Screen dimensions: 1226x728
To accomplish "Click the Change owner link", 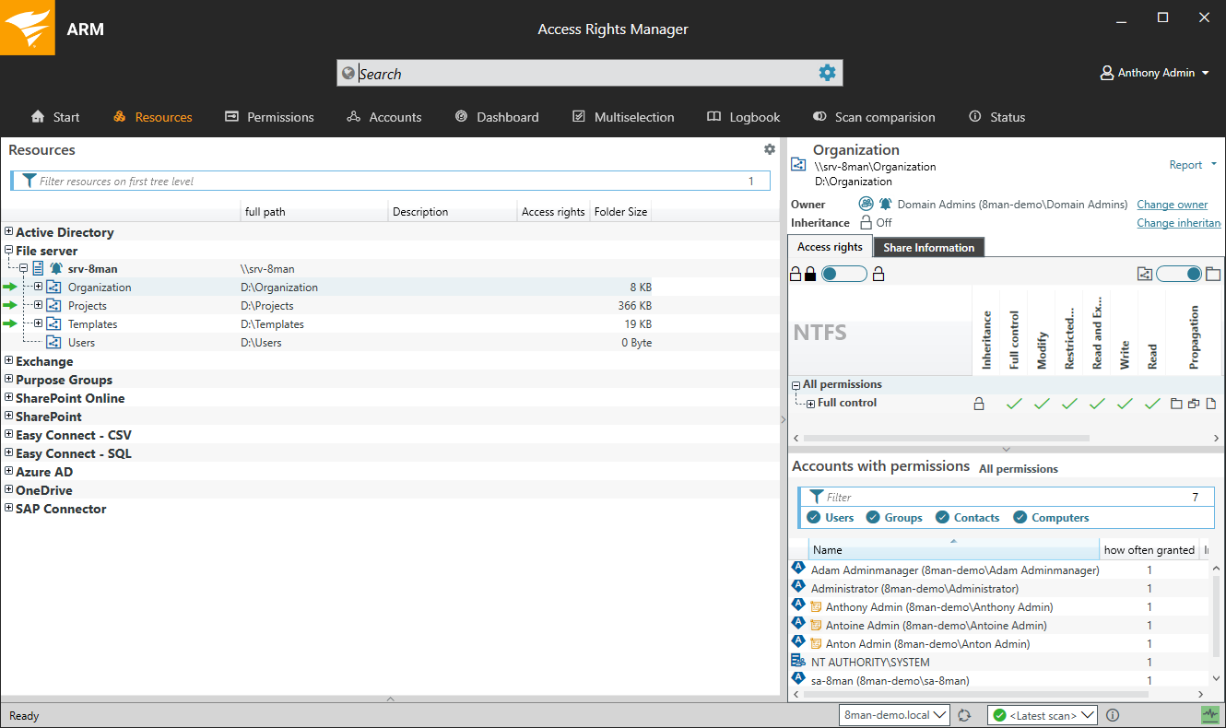I will pyautogui.click(x=1173, y=205).
